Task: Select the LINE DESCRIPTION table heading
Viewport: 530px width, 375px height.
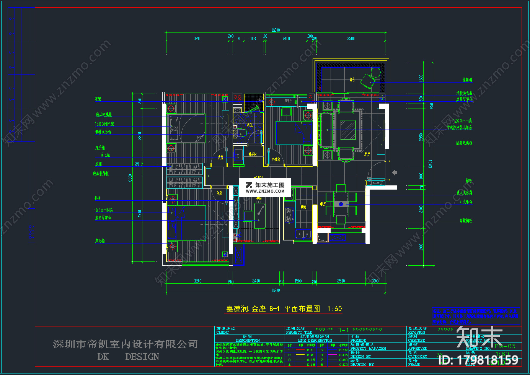Action: click(315, 340)
